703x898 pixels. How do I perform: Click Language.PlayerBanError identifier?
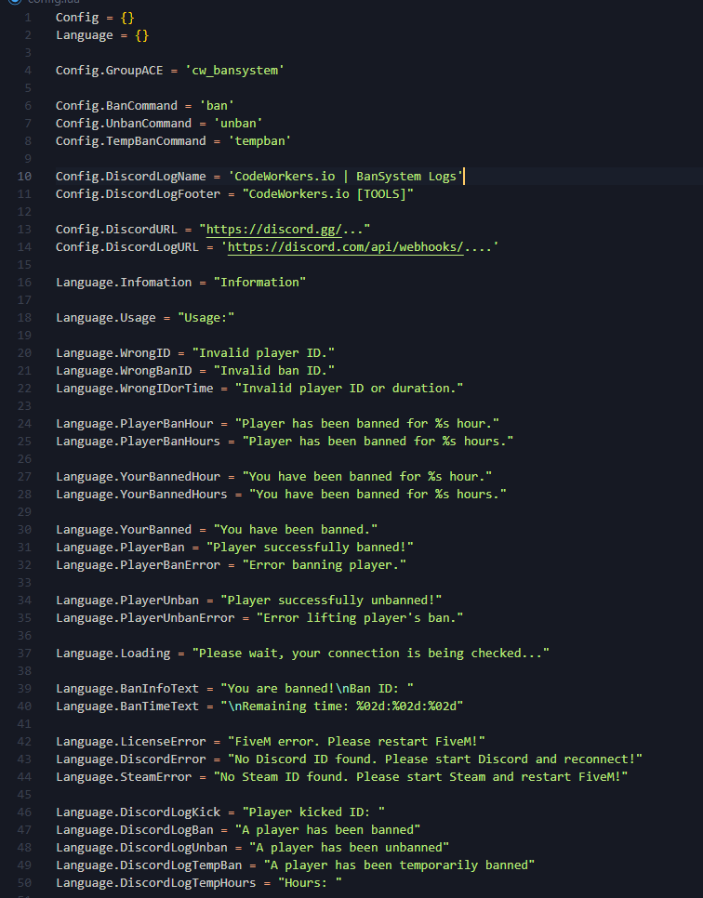pos(138,565)
